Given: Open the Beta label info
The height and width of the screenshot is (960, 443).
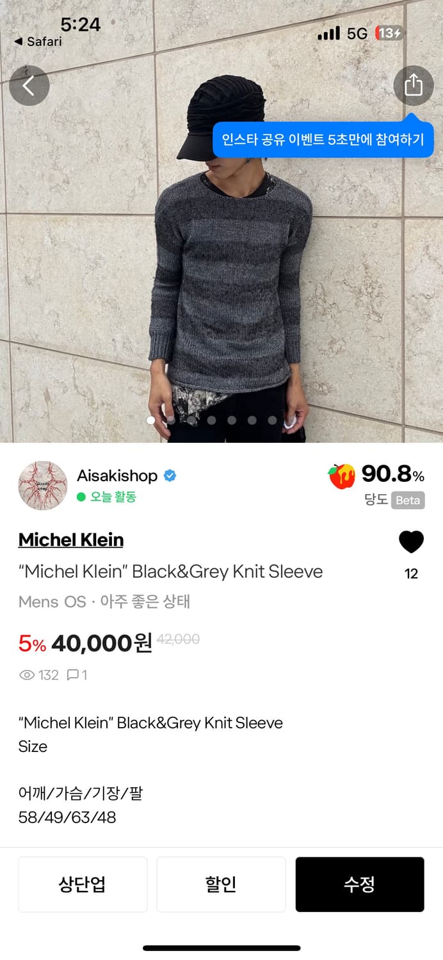Looking at the screenshot, I should coord(408,500).
